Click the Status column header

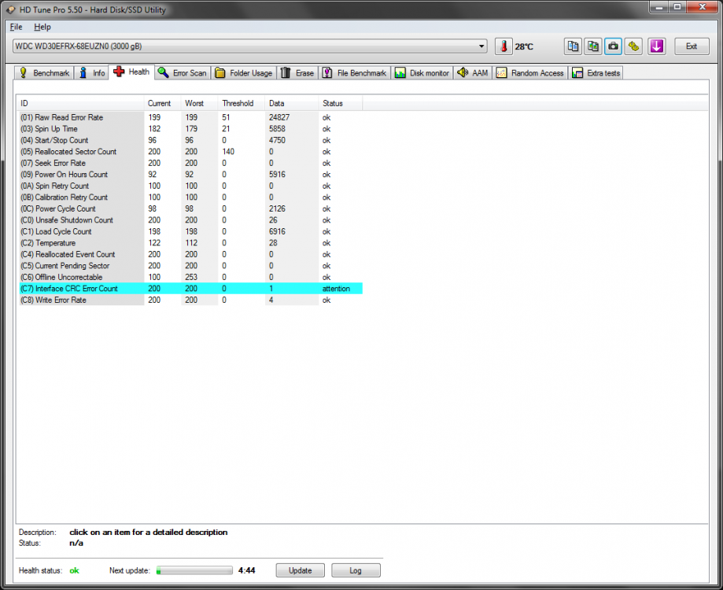point(341,103)
